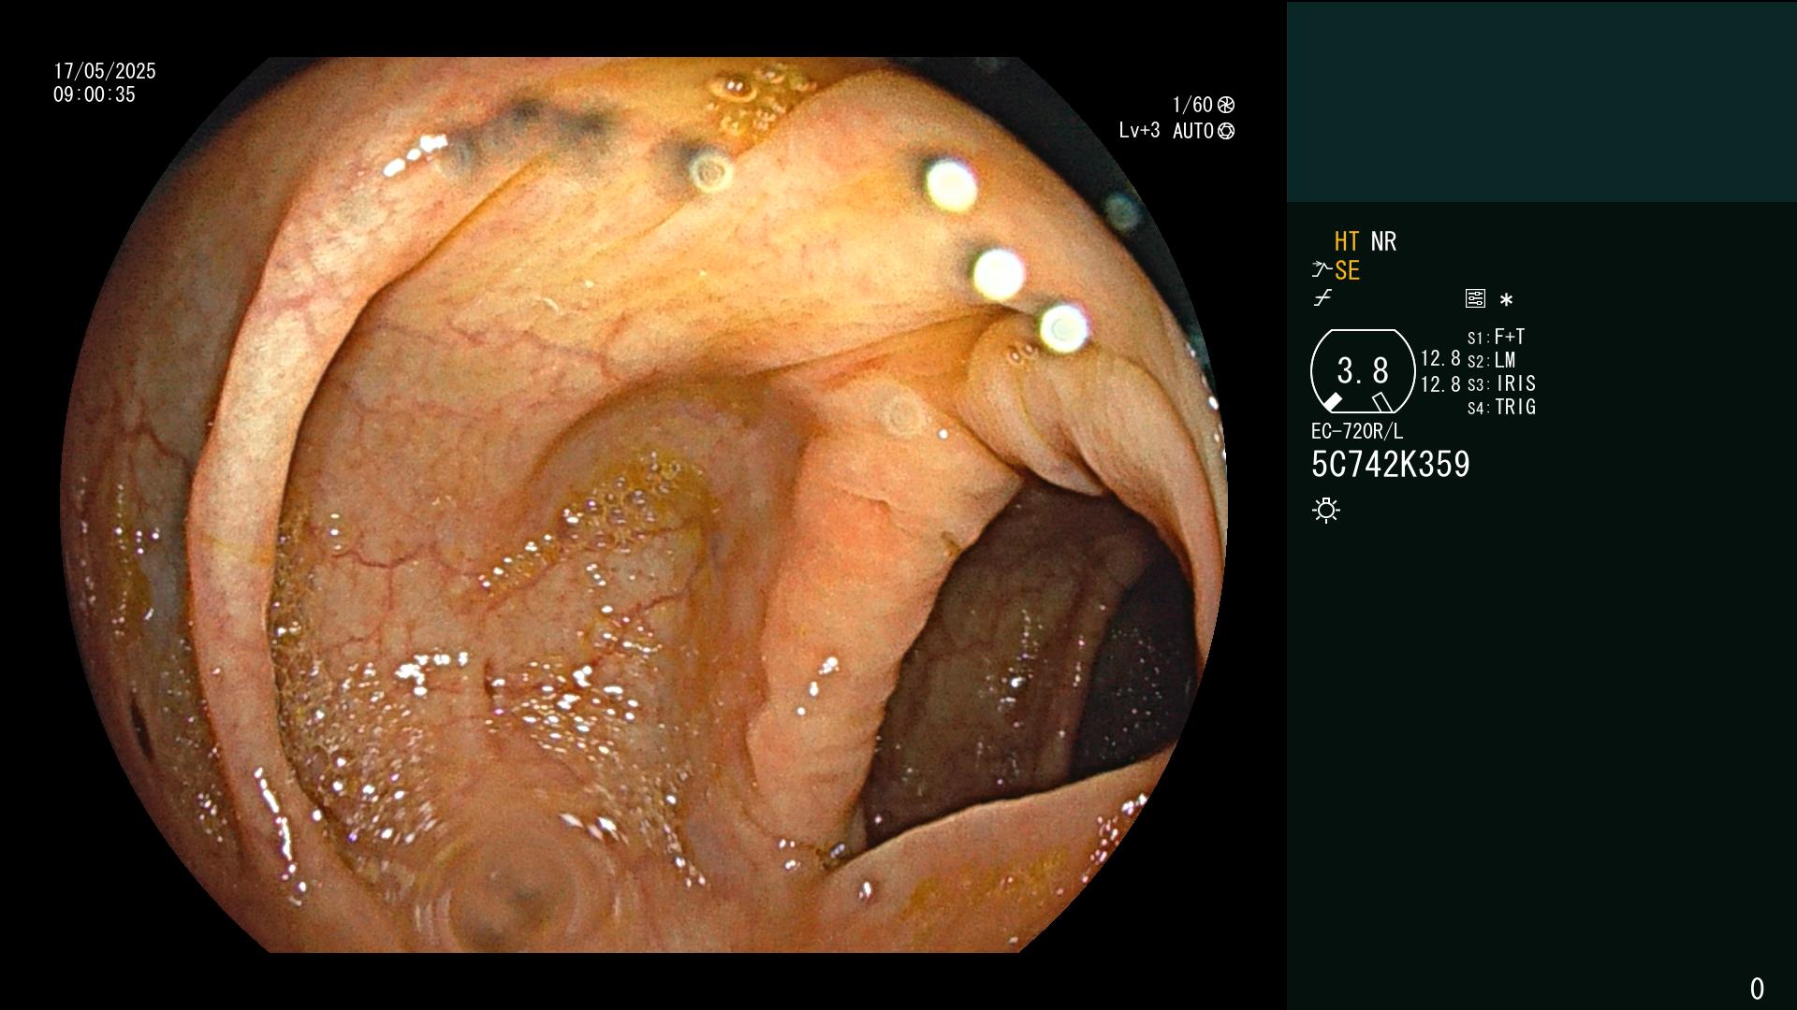1797x1010 pixels.
Task: Click the asterisk status icon
Action: [x=1506, y=300]
